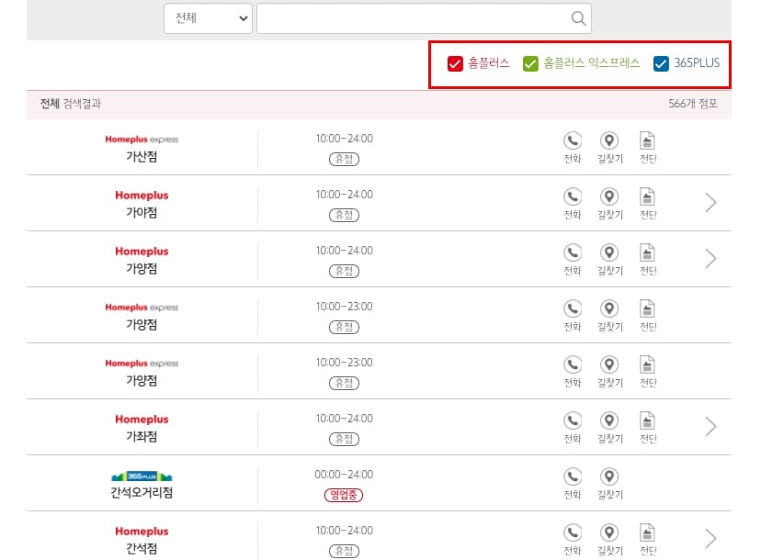Click the phone icon for 가좌점
The height and width of the screenshot is (560, 761).
pos(573,420)
